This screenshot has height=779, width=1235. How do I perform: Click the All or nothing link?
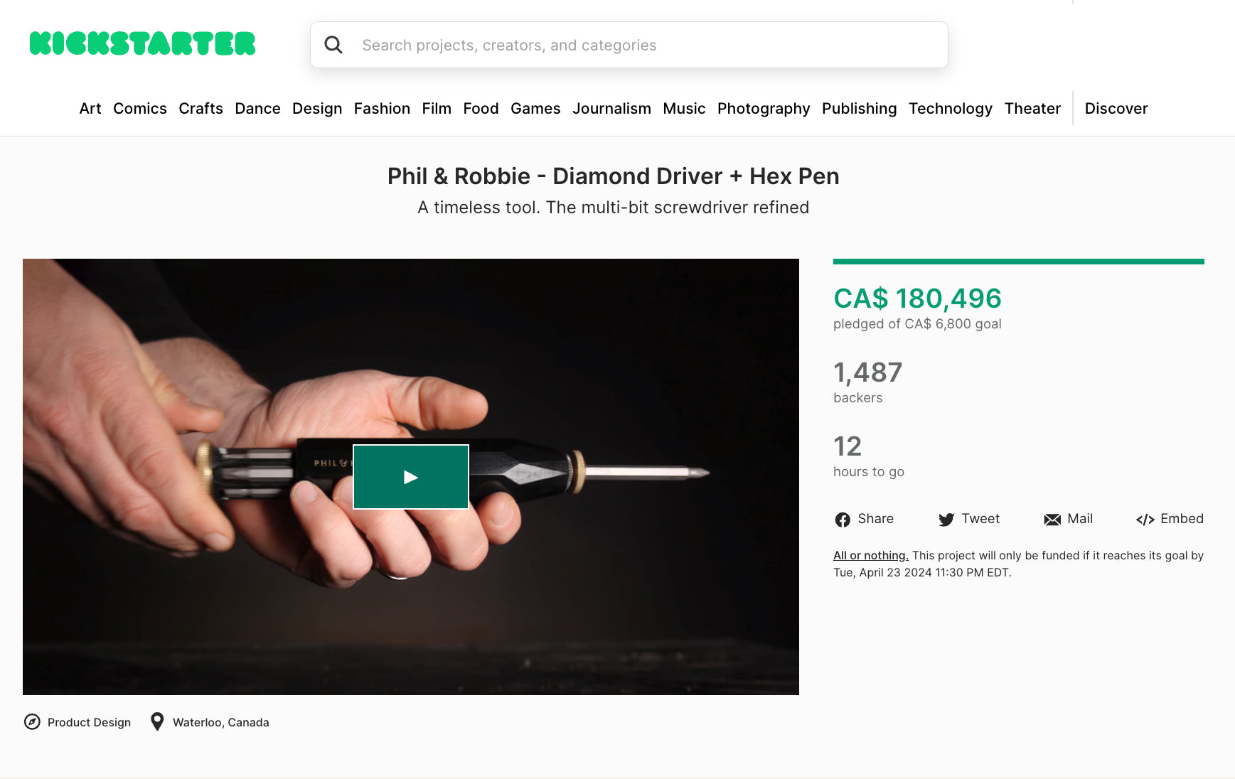(x=871, y=556)
